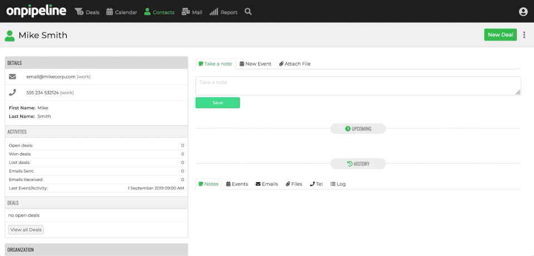Click the onpipeline logo
Image resolution: width=534 pixels, height=256 pixels.
[x=36, y=11]
